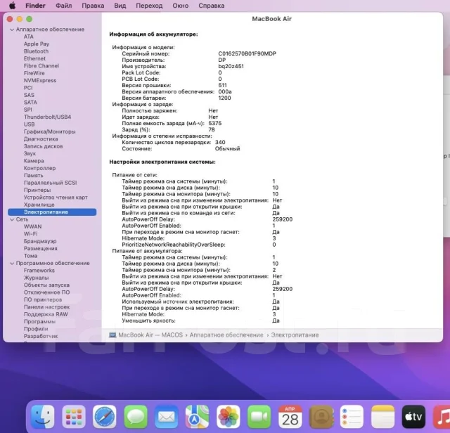Select Звук in the sidebar
The image size is (450, 433).
coord(30,153)
